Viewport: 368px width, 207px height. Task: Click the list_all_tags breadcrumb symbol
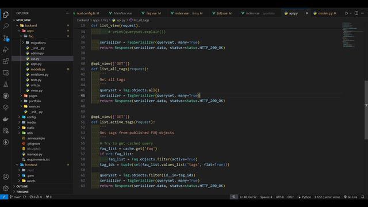coord(139,20)
